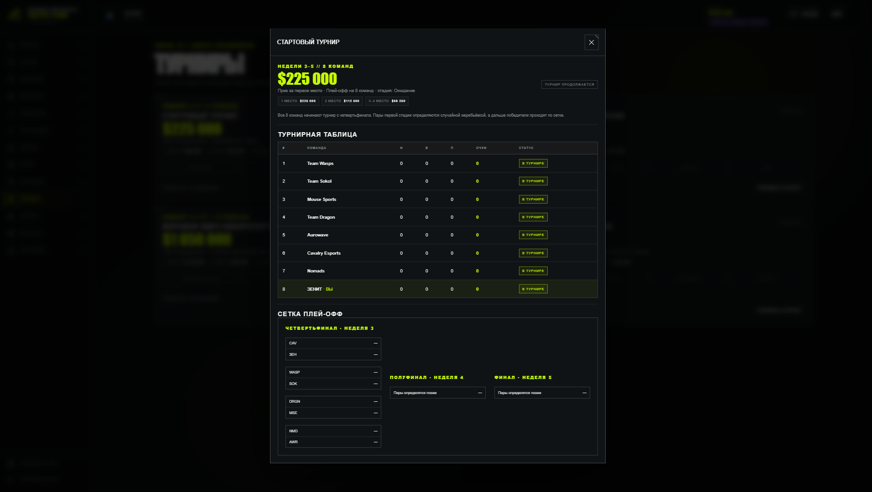
Task: Select NMD slot in quarterfinal bracket
Action: coord(333,431)
